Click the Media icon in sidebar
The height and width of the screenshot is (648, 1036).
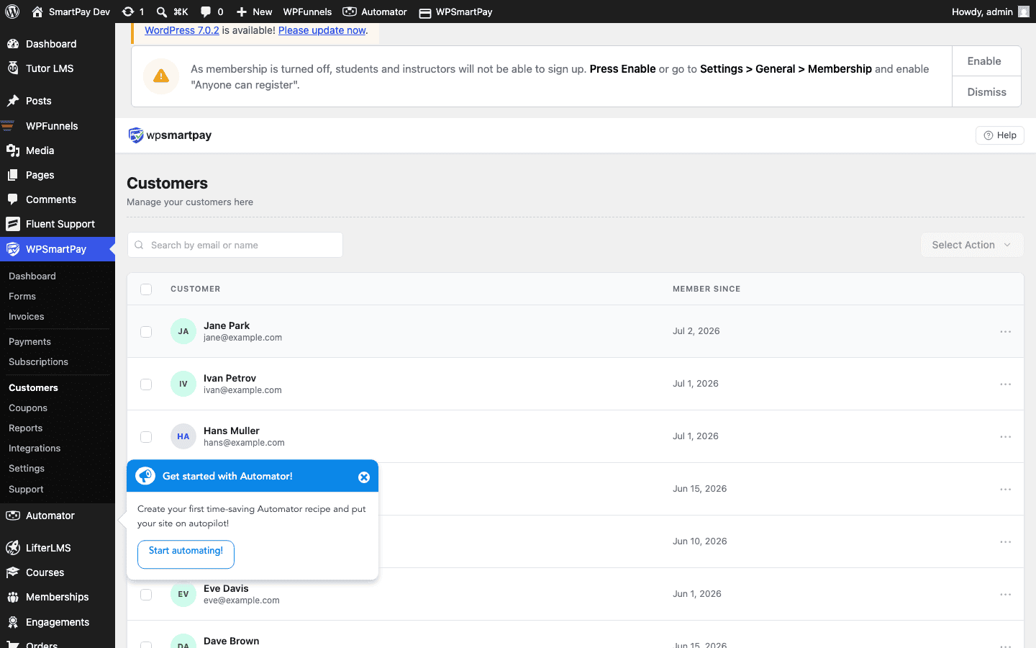13,150
